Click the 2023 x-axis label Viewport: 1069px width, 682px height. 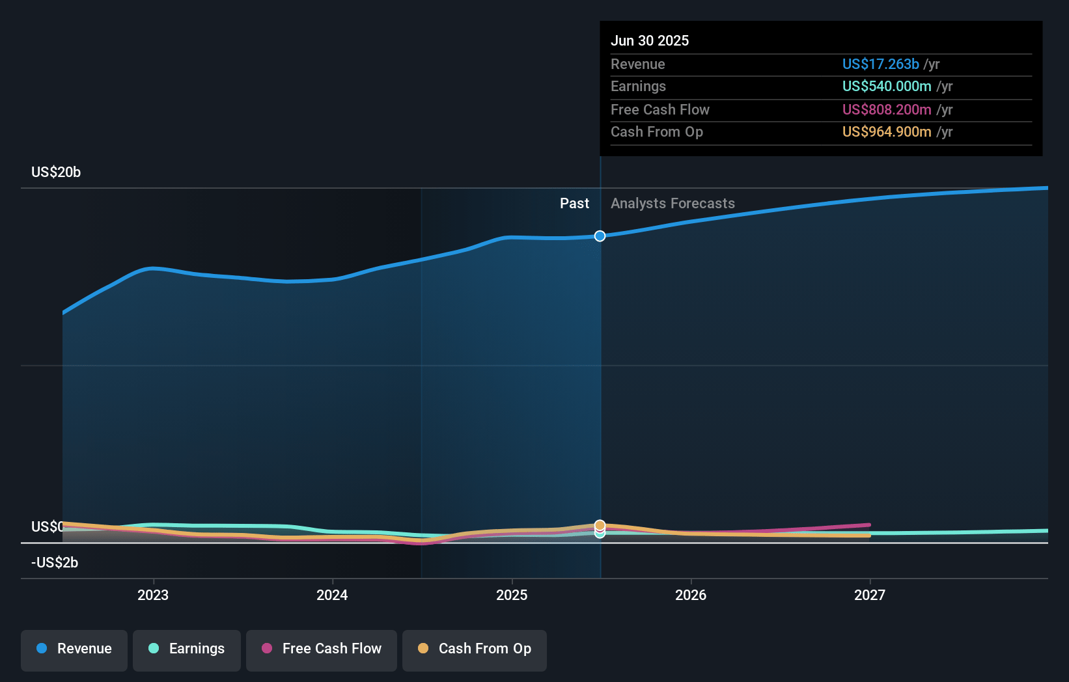(x=153, y=595)
